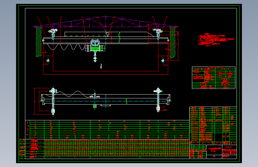This screenshot has height=167, width=258.
Task: Click the revision block at bottom left margin
Action: pyautogui.click(x=22, y=149)
